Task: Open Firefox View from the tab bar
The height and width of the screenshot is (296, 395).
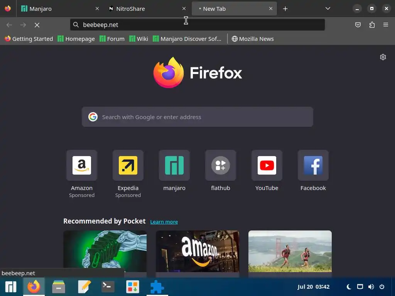Action: 8,8
